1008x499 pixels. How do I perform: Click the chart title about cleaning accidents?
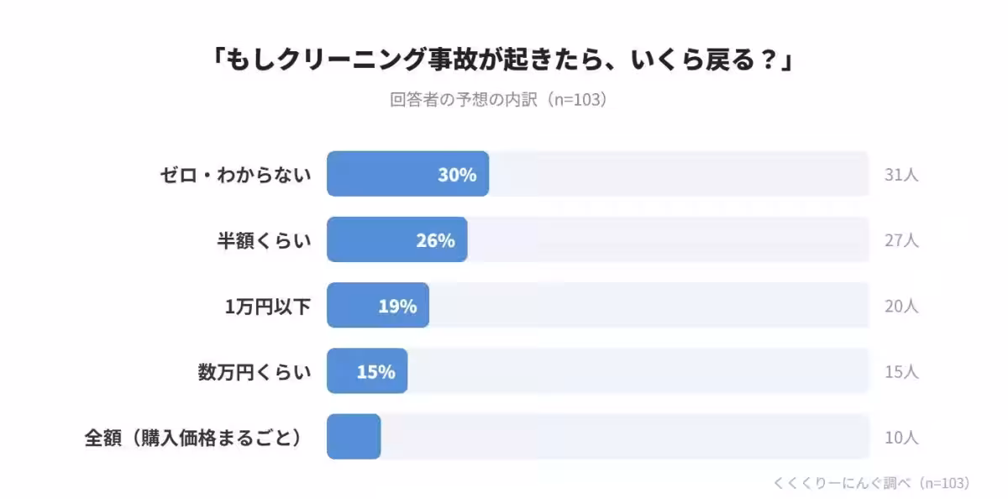click(x=503, y=60)
